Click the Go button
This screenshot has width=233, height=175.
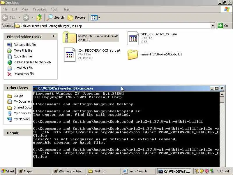point(223,26)
